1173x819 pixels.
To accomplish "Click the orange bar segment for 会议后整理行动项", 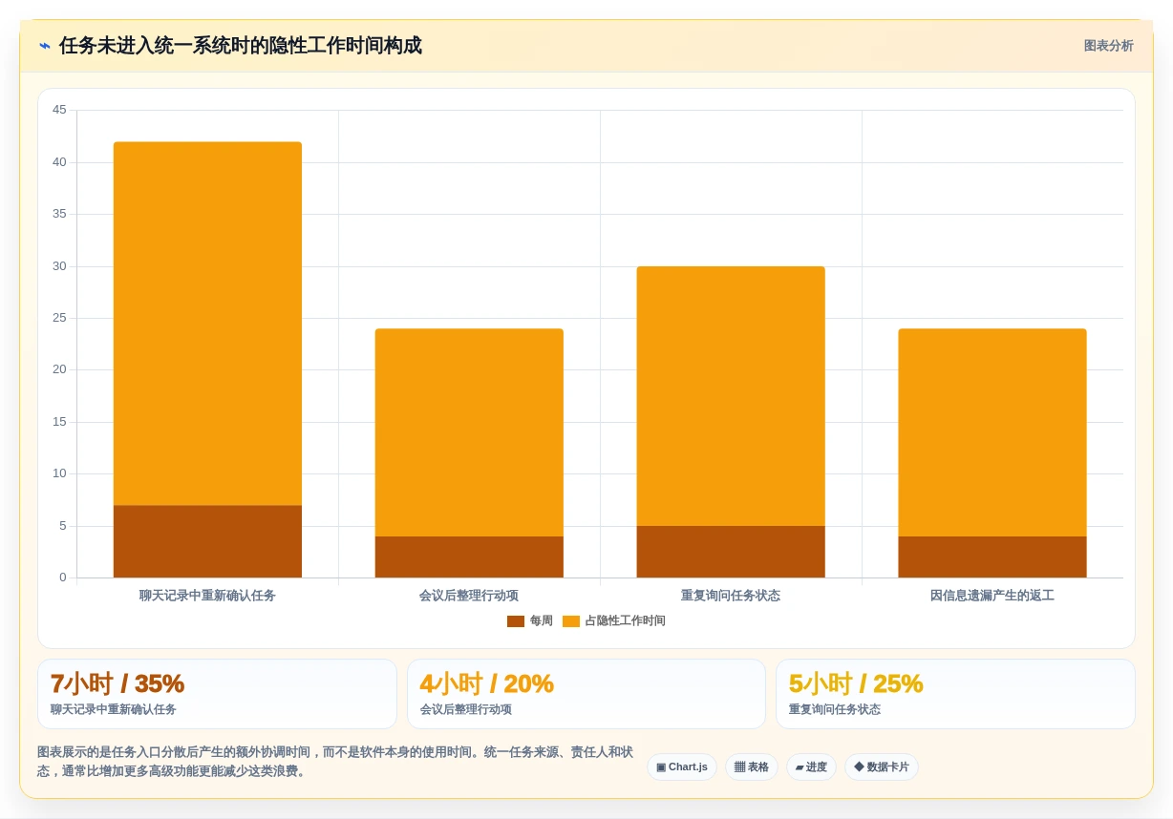I will coord(469,432).
